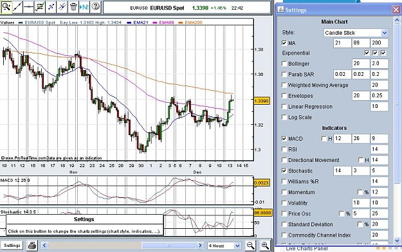This screenshot has height=252, width=402.
Task: Click MA third period field 200
Action: tap(379, 43)
